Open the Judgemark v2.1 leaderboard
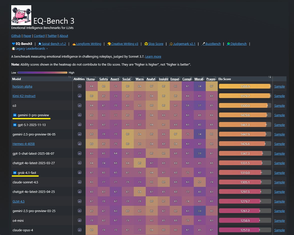The width and height of the screenshot is (294, 235). 182,44
